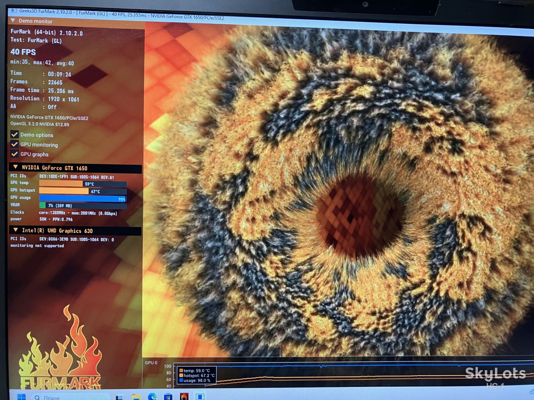Click the 40 FPS readout

pos(23,52)
